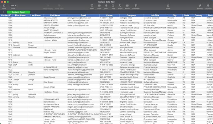Select cell with jeremy.johnson@hotmail.com
213x124 pixels.
tap(83, 18)
